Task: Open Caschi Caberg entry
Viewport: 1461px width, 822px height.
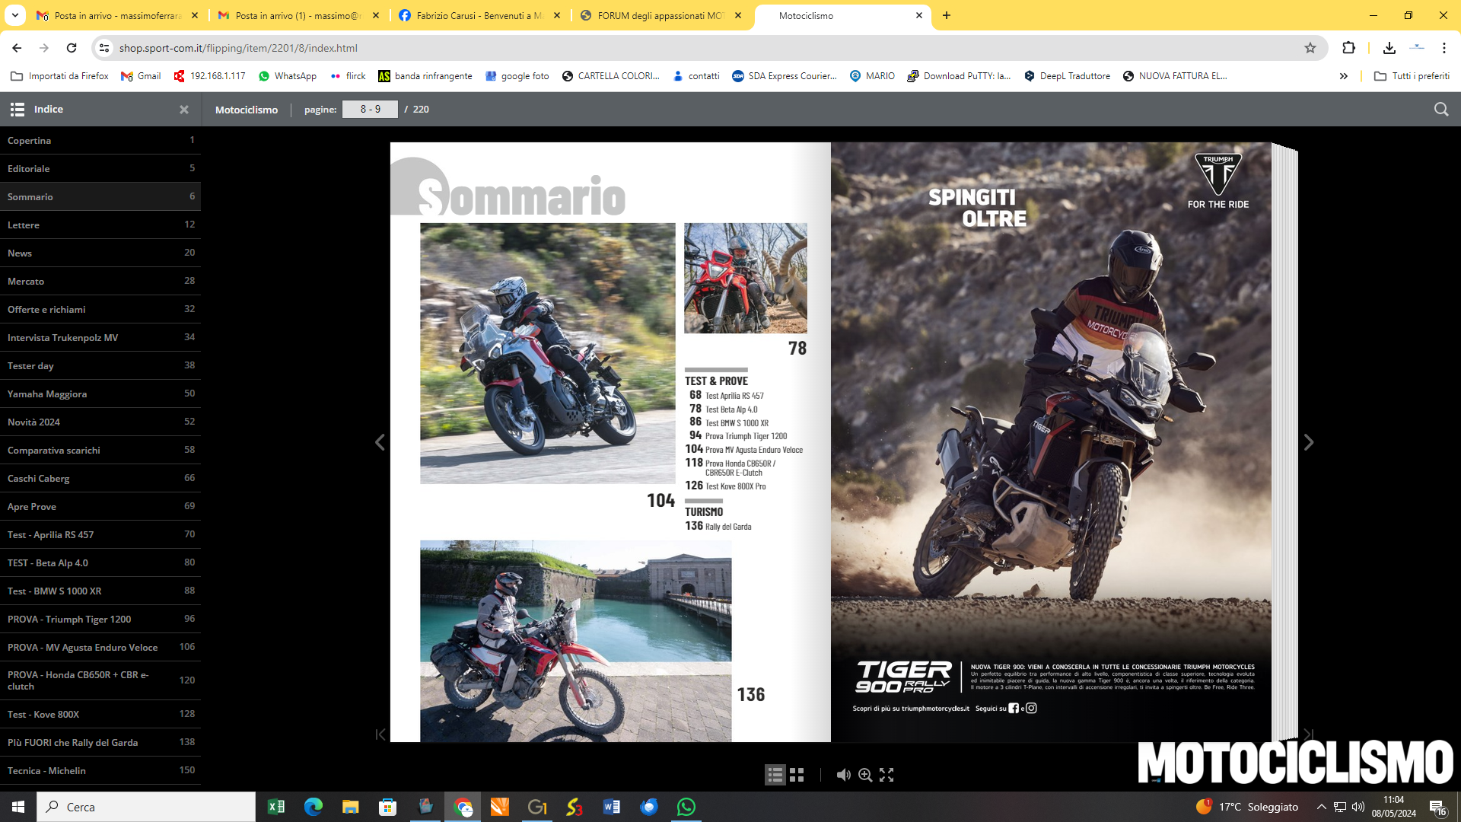Action: pyautogui.click(x=100, y=478)
